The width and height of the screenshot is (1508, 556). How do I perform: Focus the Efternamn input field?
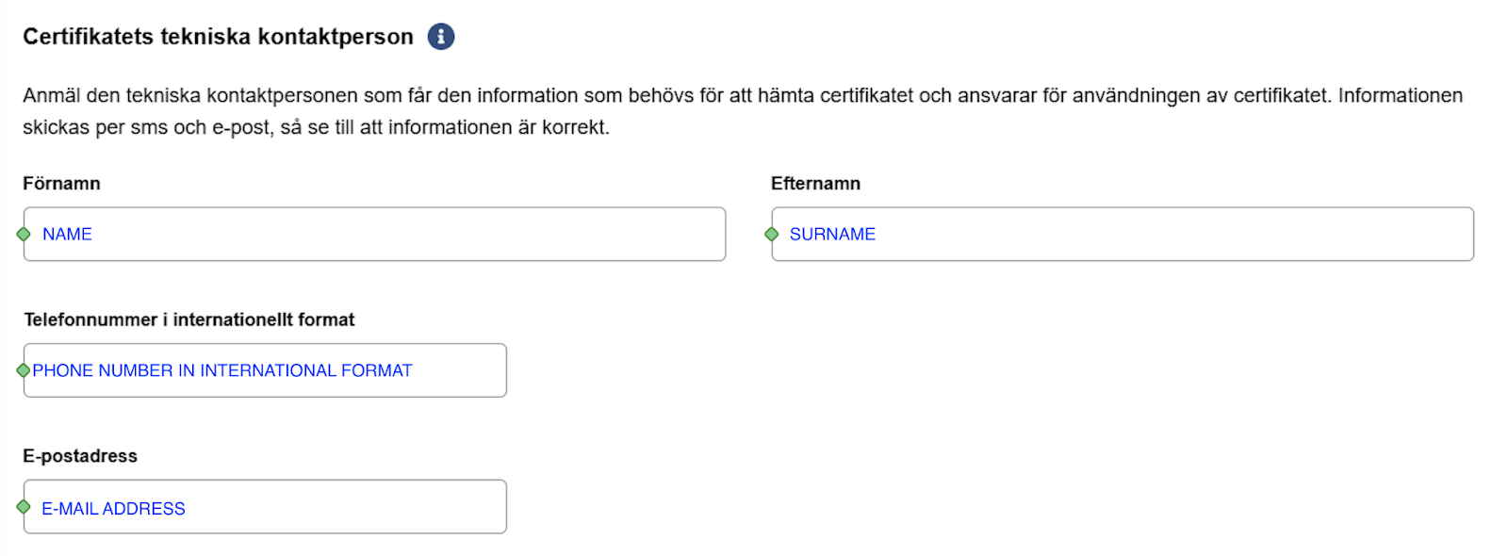pos(1123,234)
